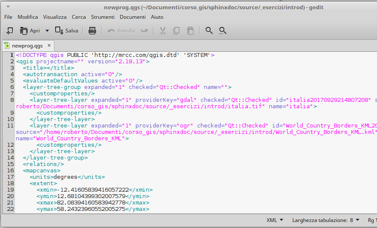Click the Find and Replace icon

coord(223,30)
